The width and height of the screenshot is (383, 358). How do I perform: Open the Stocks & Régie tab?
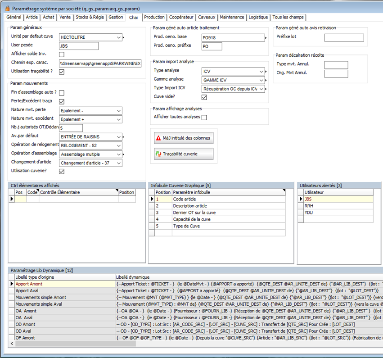click(90, 17)
